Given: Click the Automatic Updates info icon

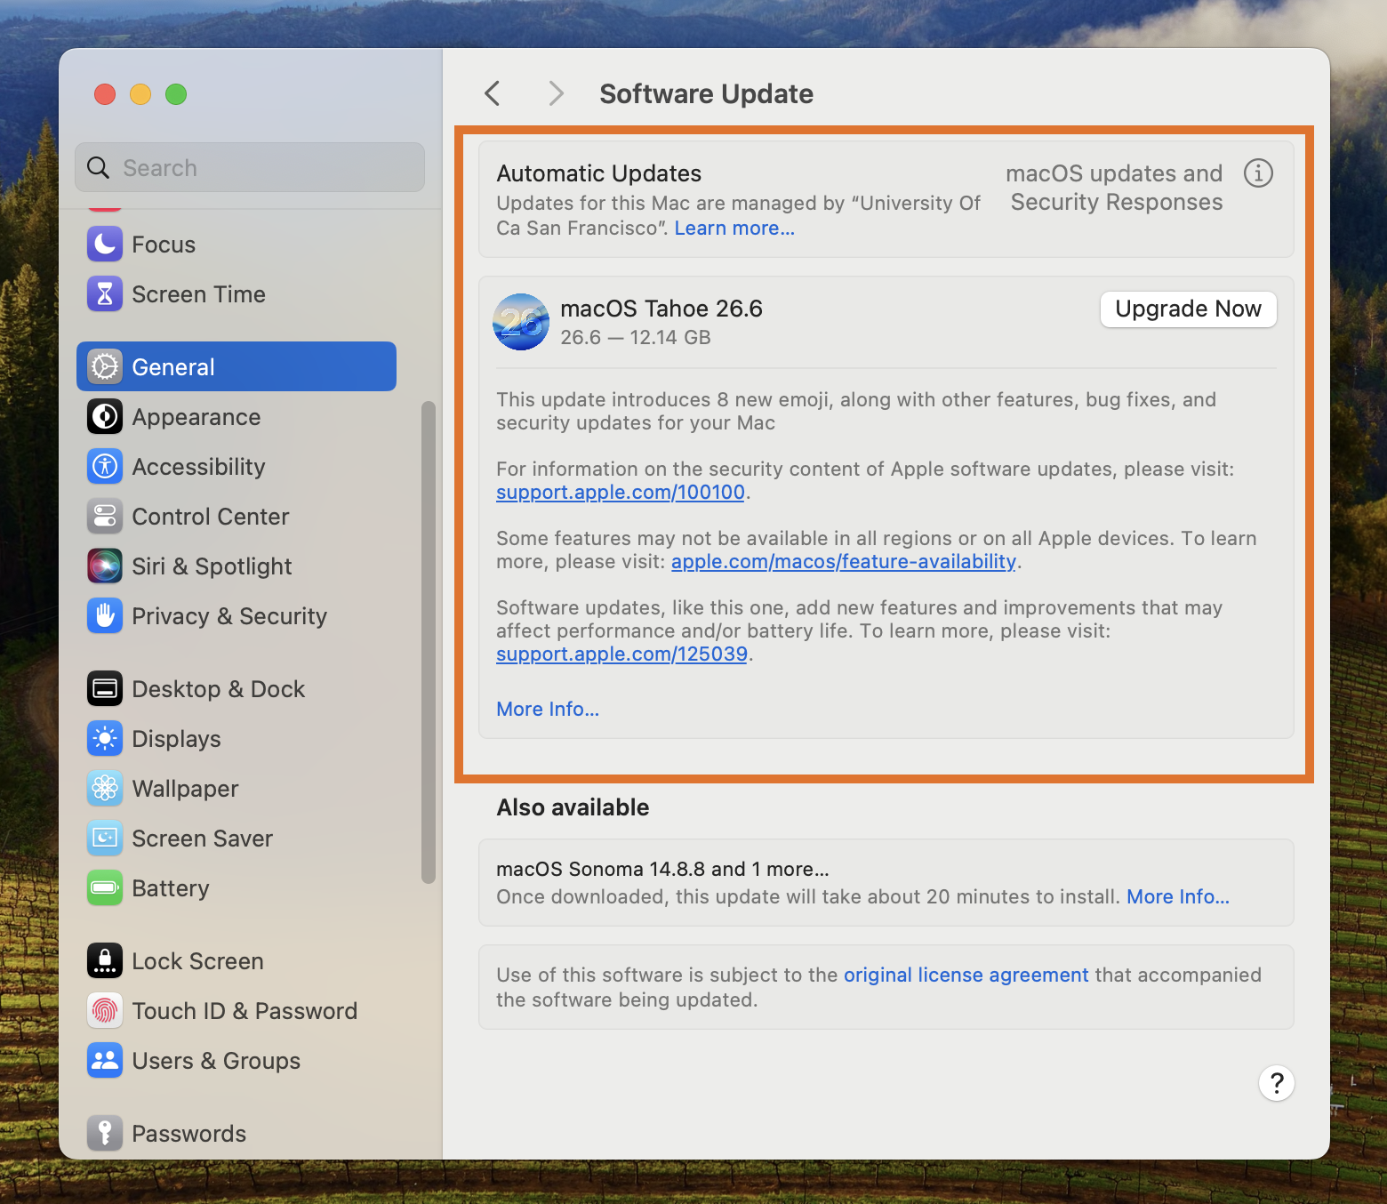Looking at the screenshot, I should 1258,173.
